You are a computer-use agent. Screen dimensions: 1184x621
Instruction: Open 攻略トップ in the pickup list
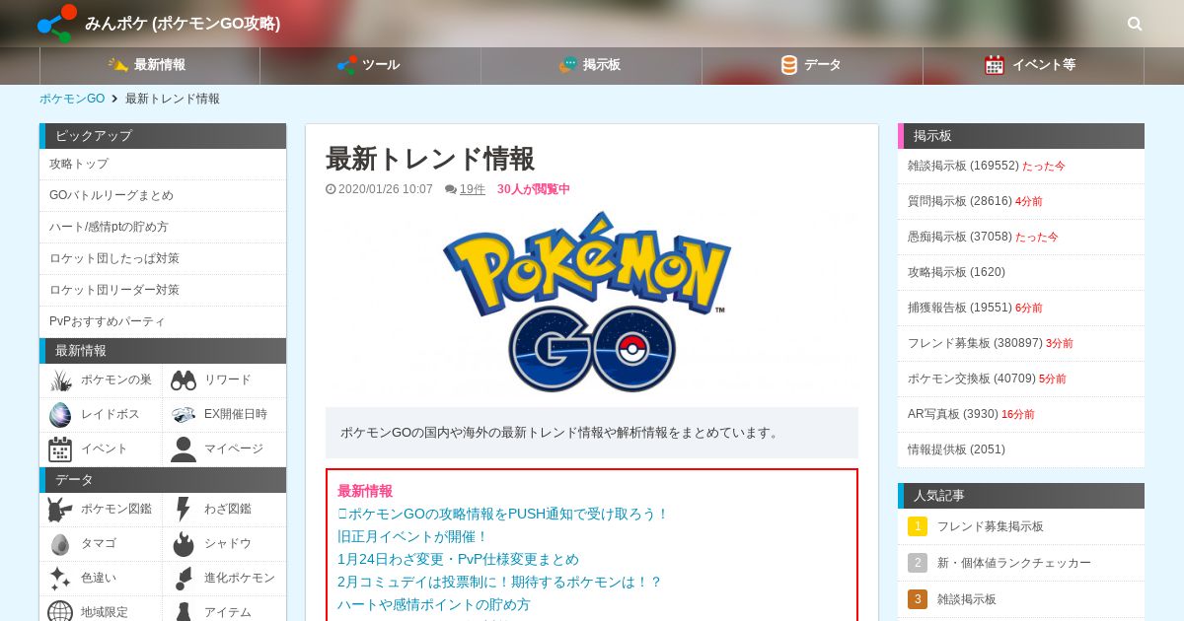pos(163,164)
